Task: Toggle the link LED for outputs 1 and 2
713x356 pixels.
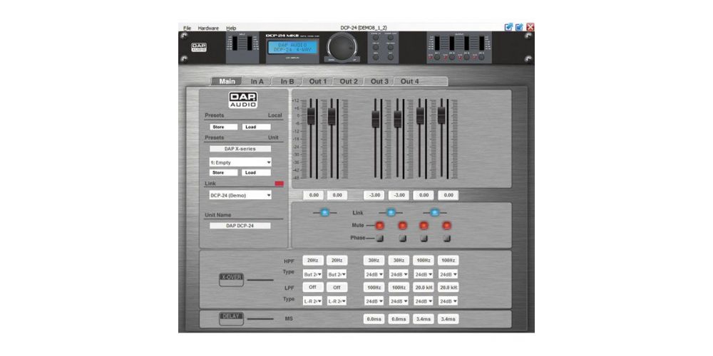Action: 390,212
